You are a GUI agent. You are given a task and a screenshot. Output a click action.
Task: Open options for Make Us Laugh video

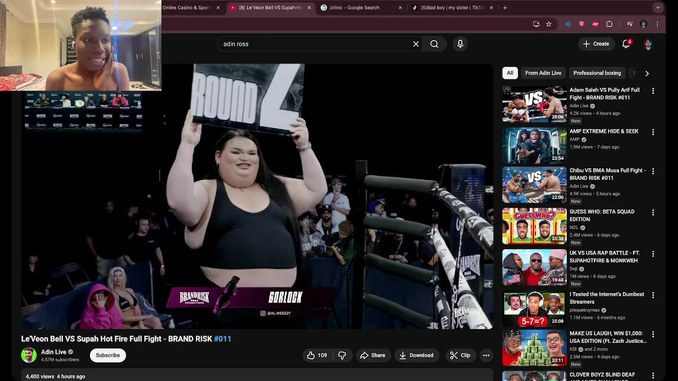coord(653,334)
